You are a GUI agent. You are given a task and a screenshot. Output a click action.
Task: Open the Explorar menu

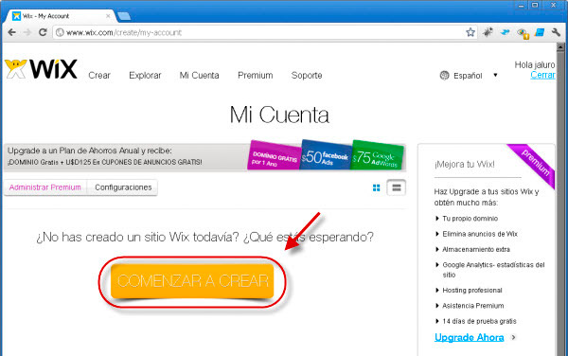(145, 76)
